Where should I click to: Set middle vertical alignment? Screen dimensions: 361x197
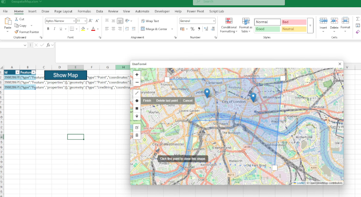coord(113,21)
